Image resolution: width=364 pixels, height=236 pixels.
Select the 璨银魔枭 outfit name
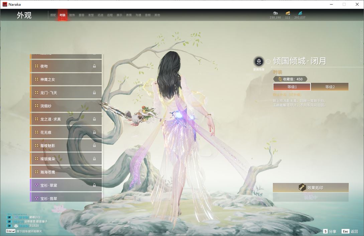point(47,159)
